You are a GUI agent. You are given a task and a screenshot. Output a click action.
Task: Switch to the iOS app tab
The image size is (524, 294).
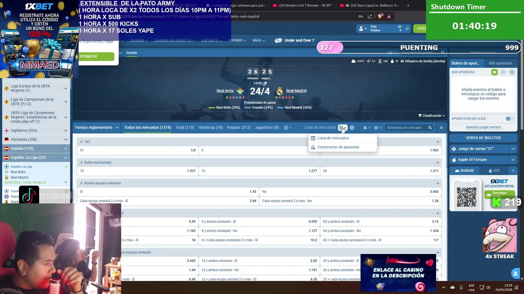tap(494, 171)
